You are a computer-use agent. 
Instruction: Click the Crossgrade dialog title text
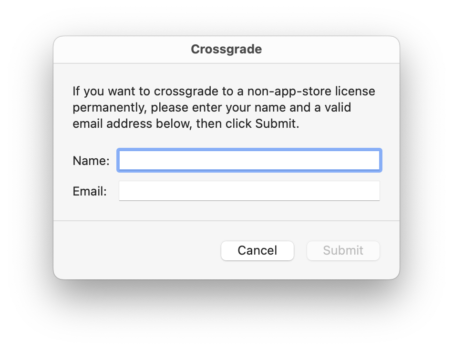click(226, 49)
